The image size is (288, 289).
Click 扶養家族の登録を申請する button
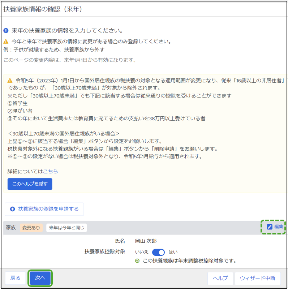pyautogui.click(x=44, y=209)
